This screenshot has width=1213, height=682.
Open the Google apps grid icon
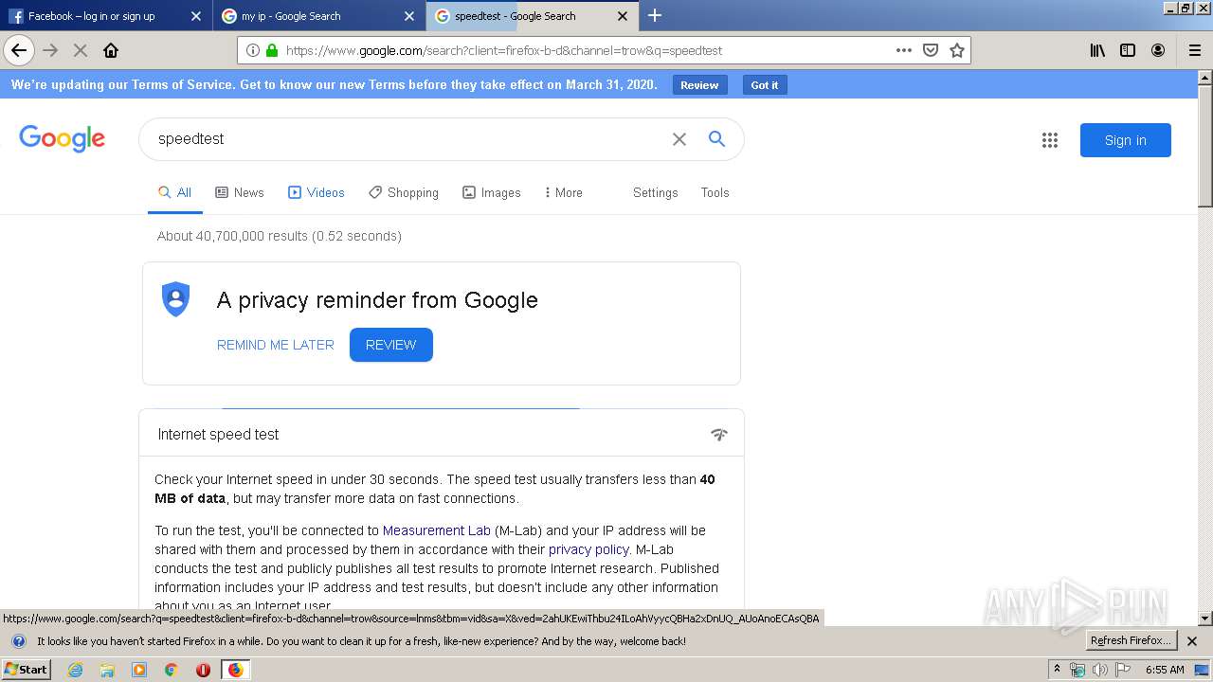point(1050,140)
